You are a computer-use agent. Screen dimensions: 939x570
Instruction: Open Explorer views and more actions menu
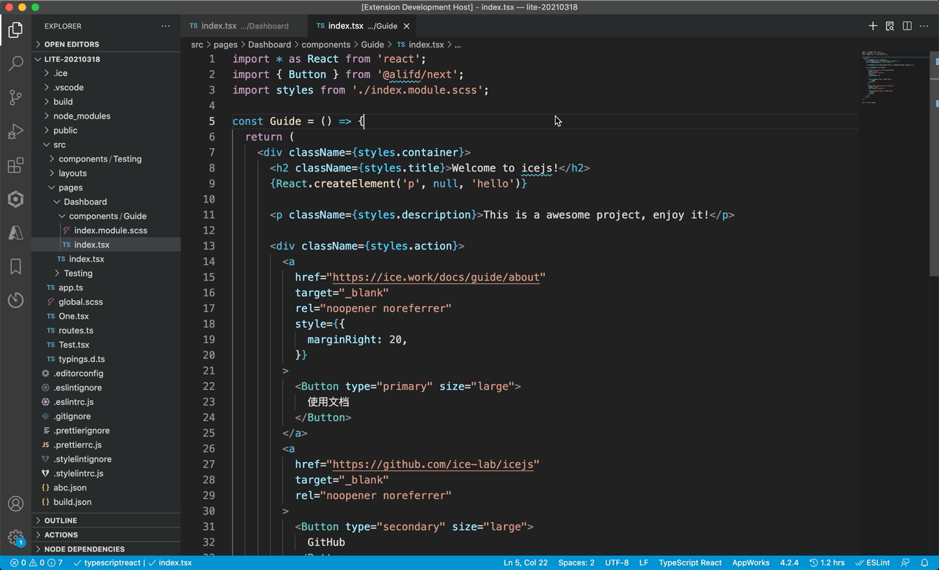coord(166,26)
